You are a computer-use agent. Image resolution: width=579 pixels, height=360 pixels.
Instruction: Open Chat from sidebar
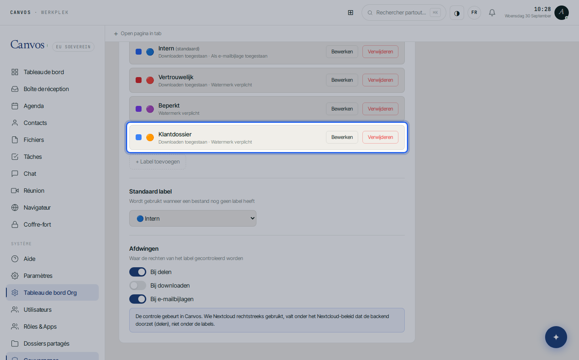pos(53,174)
